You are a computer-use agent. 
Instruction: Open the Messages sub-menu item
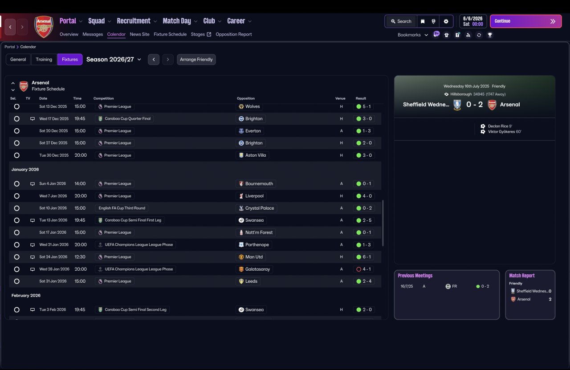pyautogui.click(x=93, y=34)
